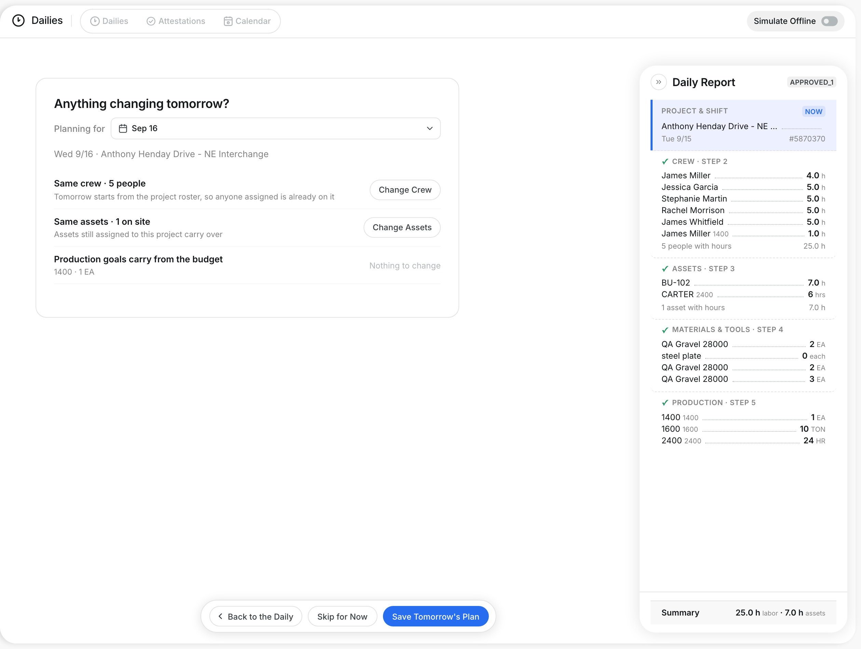Click the Change Crew button
The image size is (861, 649).
[405, 190]
